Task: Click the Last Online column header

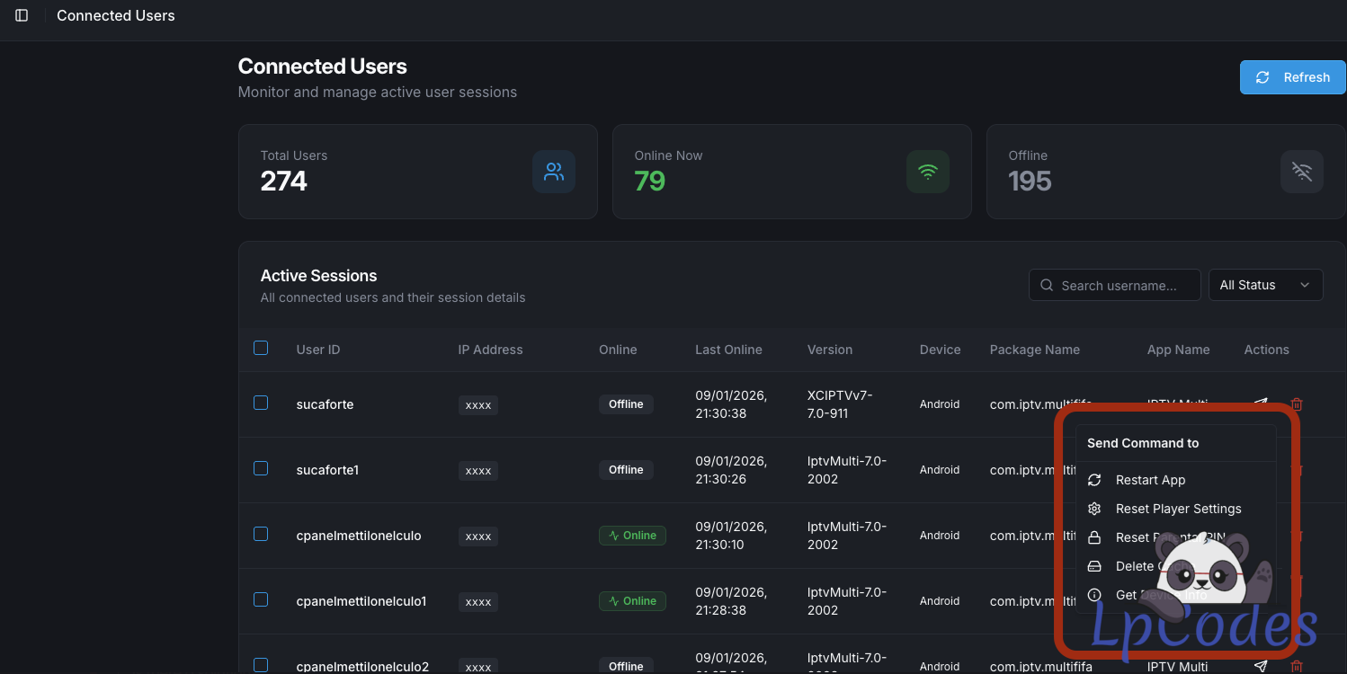Action: [x=728, y=350]
